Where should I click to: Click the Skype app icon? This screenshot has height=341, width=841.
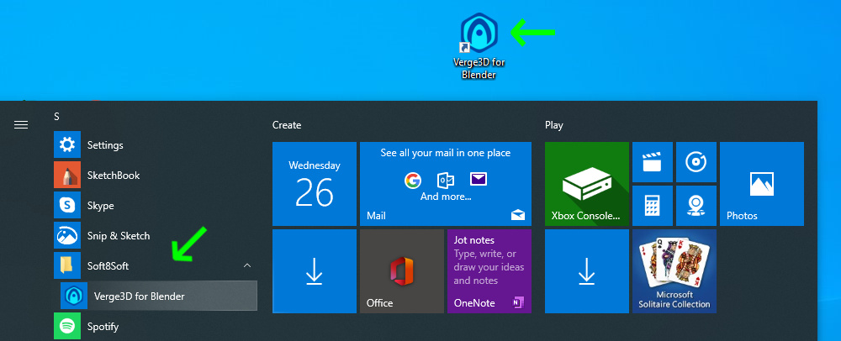point(67,205)
